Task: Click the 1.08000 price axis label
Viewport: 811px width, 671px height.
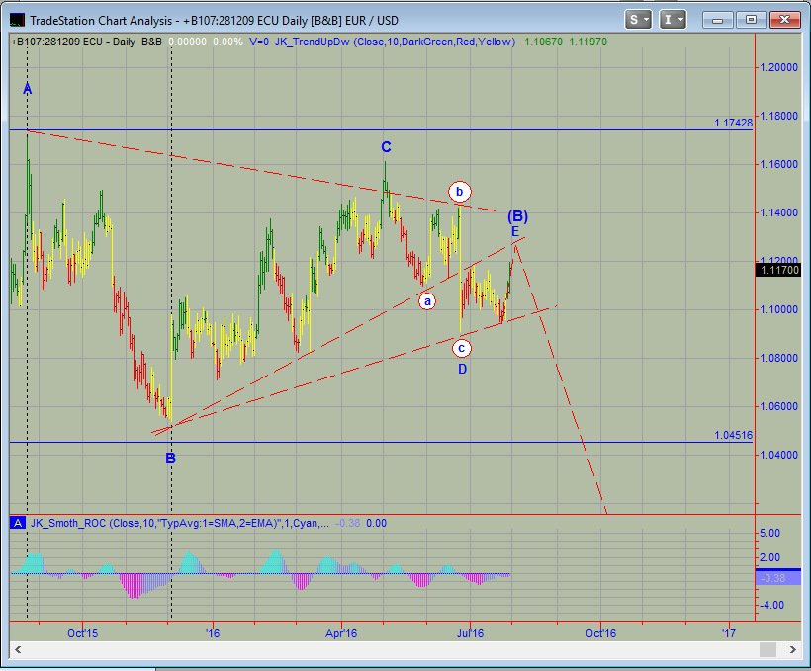Action: [778, 359]
